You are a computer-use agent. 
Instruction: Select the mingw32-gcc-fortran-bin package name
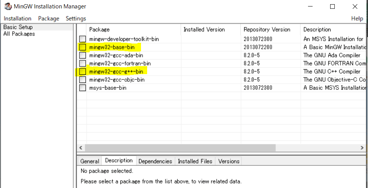(120, 63)
